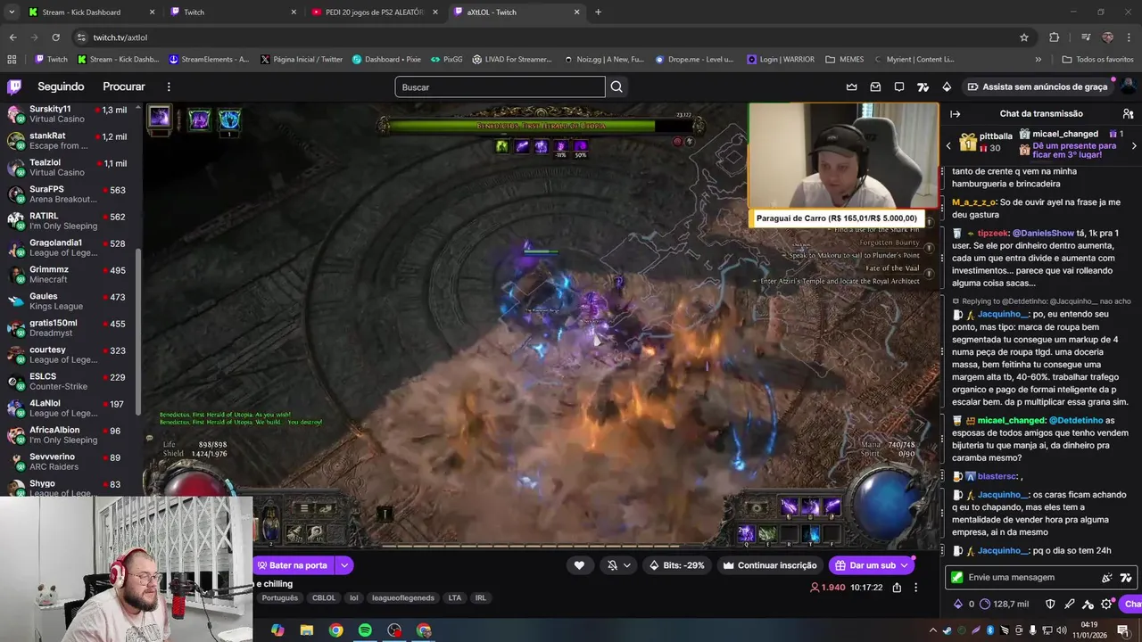The width and height of the screenshot is (1142, 642).
Task: Click the Bits diamond icon in top navigation
Action: [x=947, y=86]
